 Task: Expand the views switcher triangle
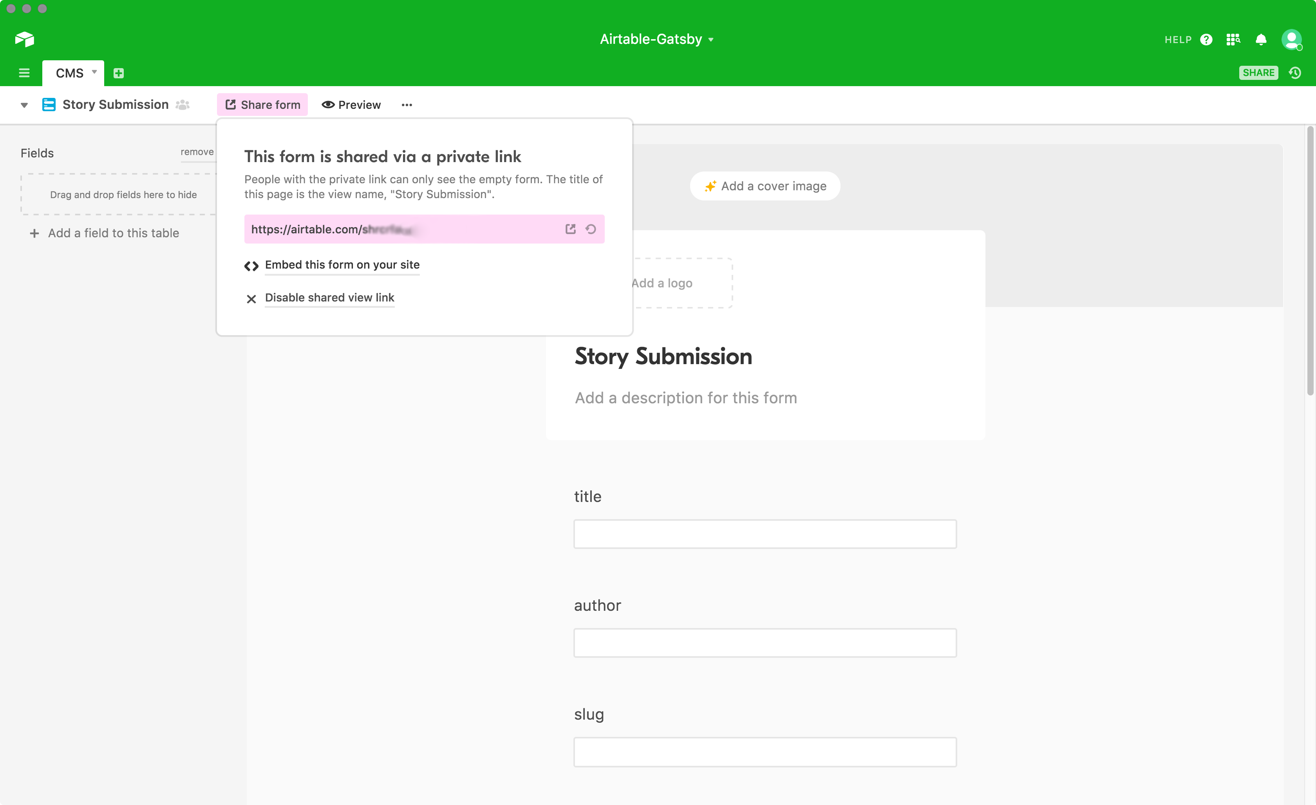tap(24, 105)
